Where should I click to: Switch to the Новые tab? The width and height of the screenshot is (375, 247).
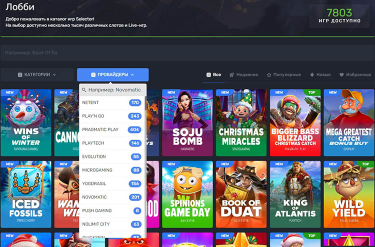(x=320, y=75)
